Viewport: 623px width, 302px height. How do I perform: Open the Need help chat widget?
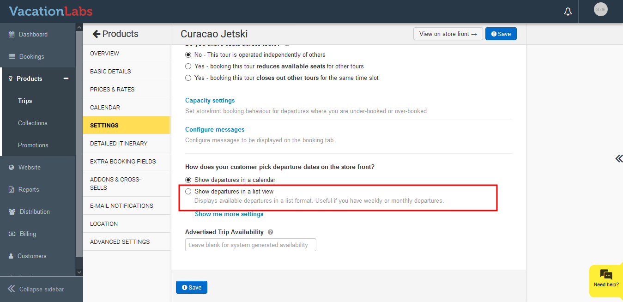coord(606,278)
